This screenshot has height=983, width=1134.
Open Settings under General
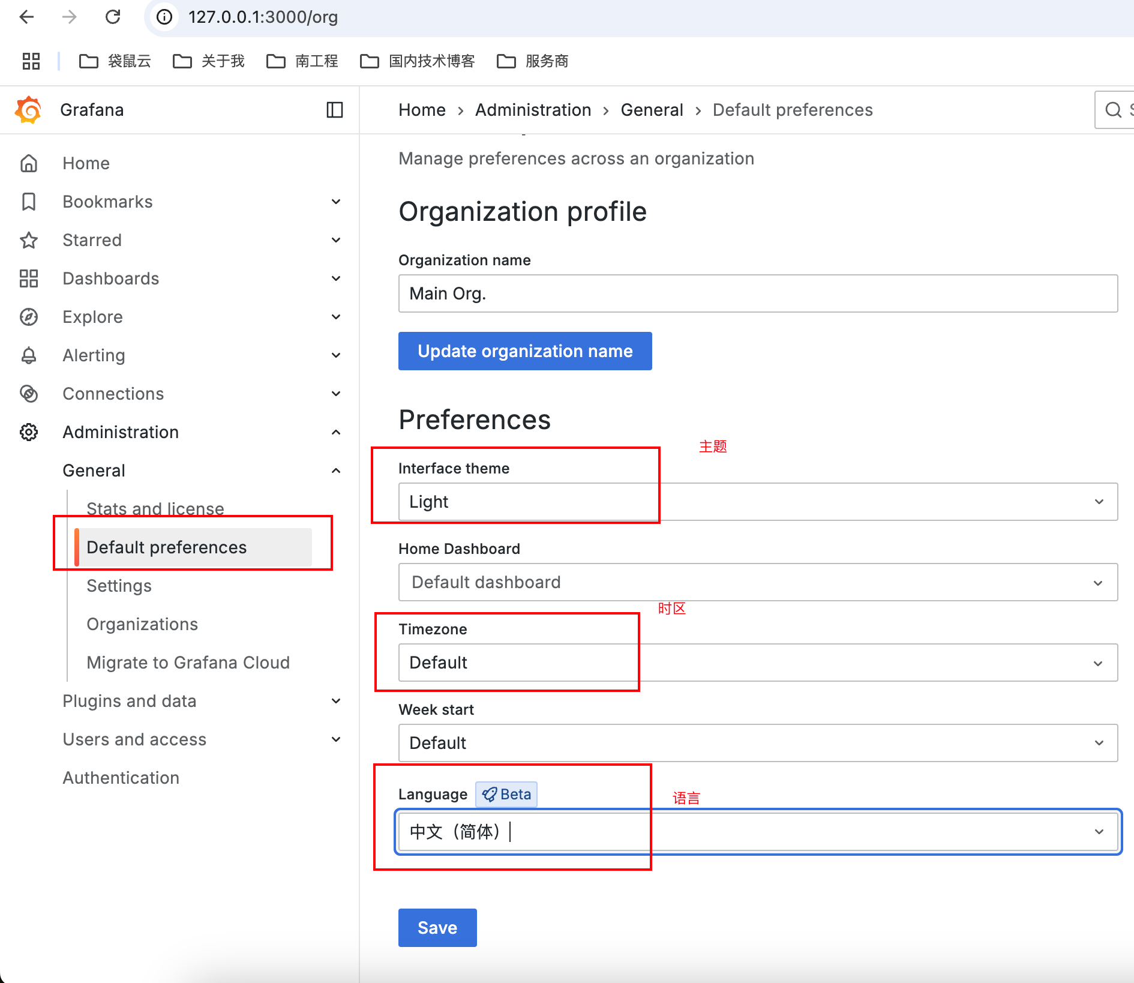pyautogui.click(x=119, y=586)
